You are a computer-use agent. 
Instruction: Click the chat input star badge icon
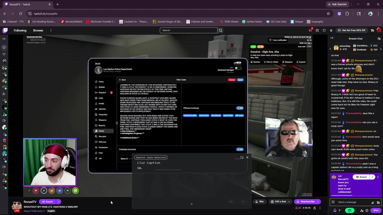coord(333,202)
